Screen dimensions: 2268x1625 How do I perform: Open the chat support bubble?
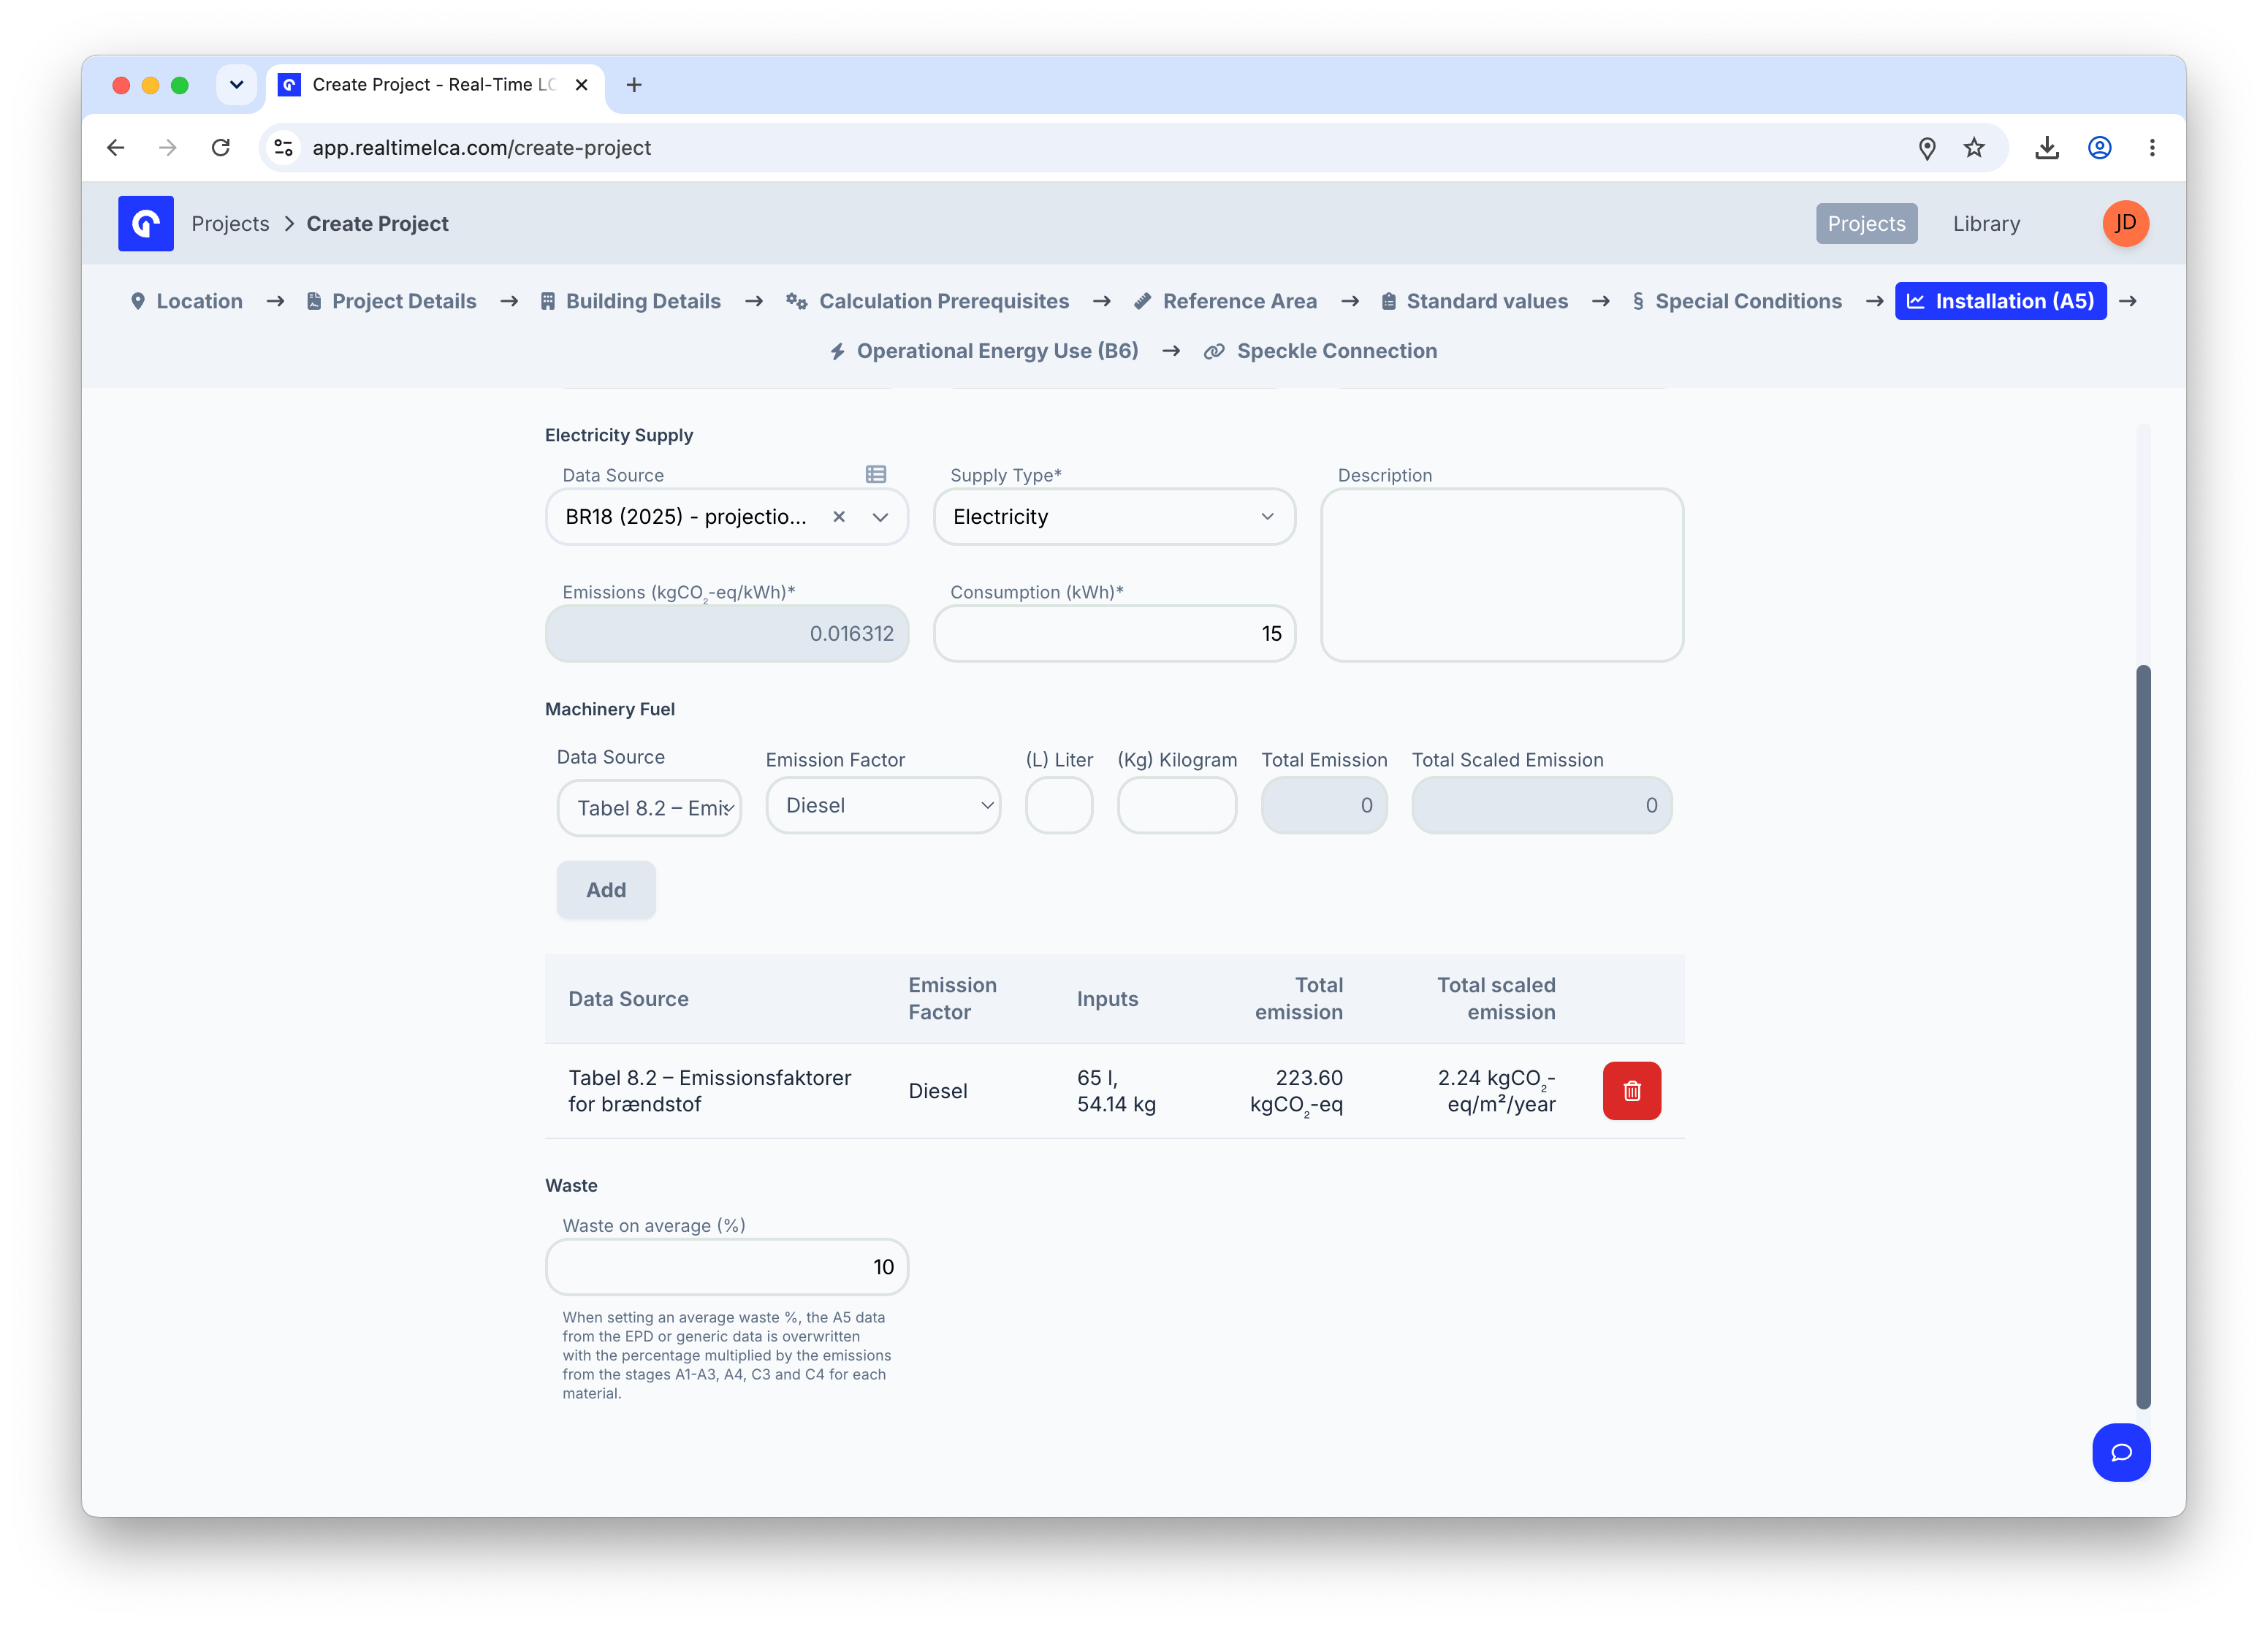point(2121,1452)
